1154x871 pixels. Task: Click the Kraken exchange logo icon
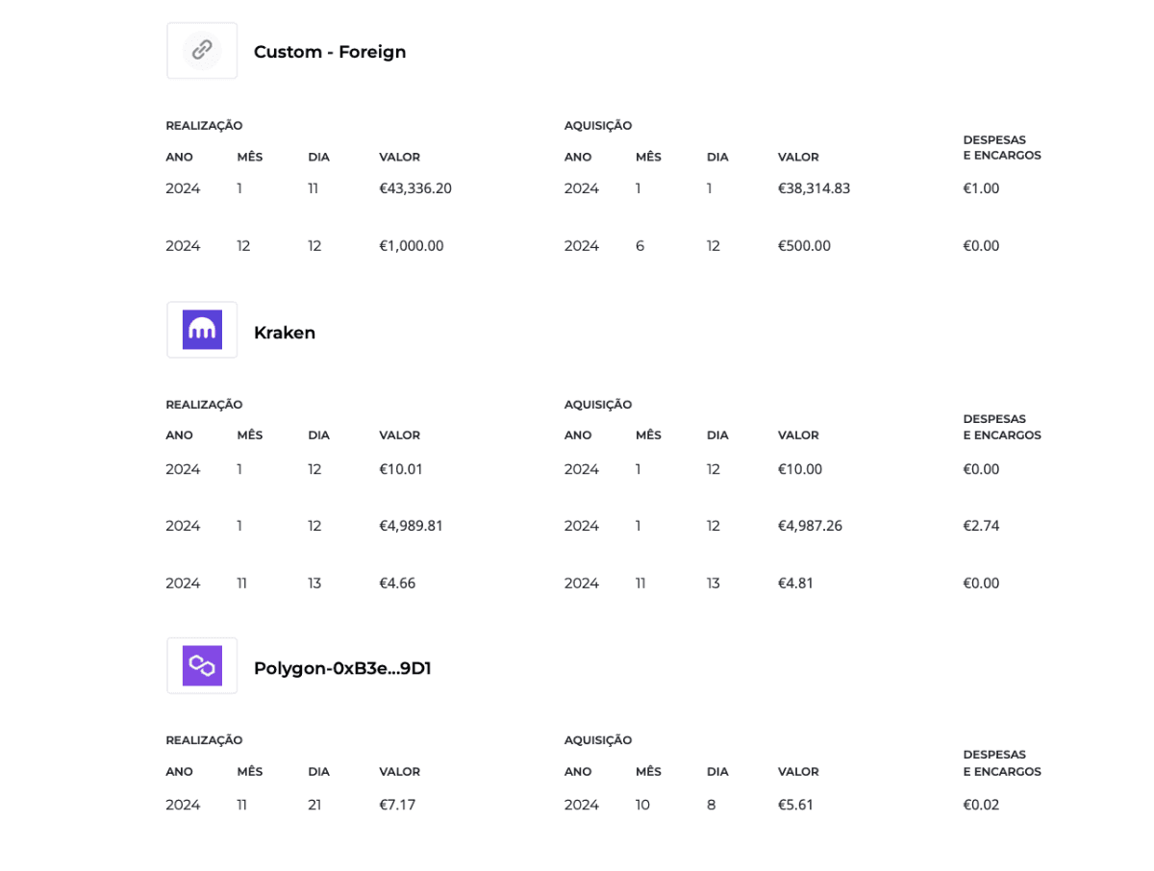(202, 330)
